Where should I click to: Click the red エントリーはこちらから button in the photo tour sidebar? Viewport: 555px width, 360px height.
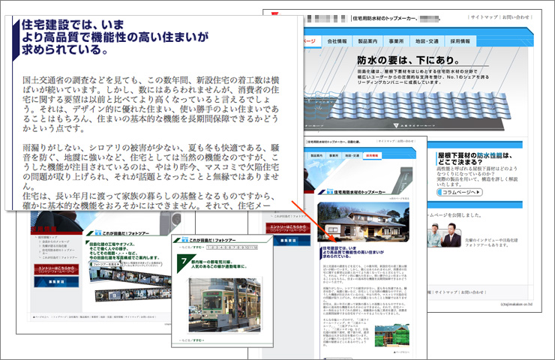[56, 269]
